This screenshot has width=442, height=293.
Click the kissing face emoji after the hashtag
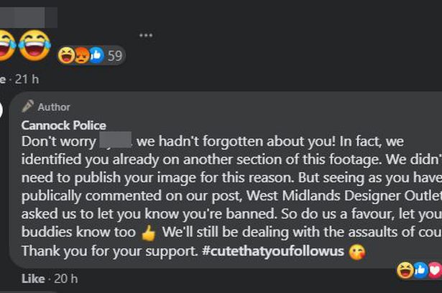click(357, 251)
